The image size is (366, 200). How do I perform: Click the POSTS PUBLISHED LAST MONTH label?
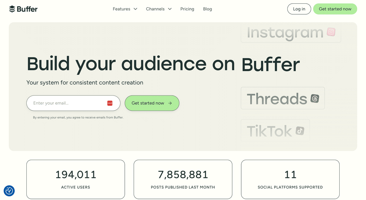(x=183, y=187)
